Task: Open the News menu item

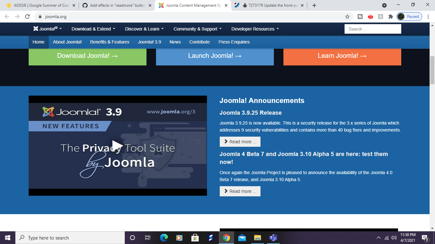Action: point(175,42)
